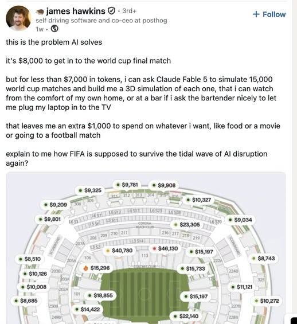This screenshot has width=297, height=324.
Task: Choose the $8,510 seat price tag
Action: (30, 259)
